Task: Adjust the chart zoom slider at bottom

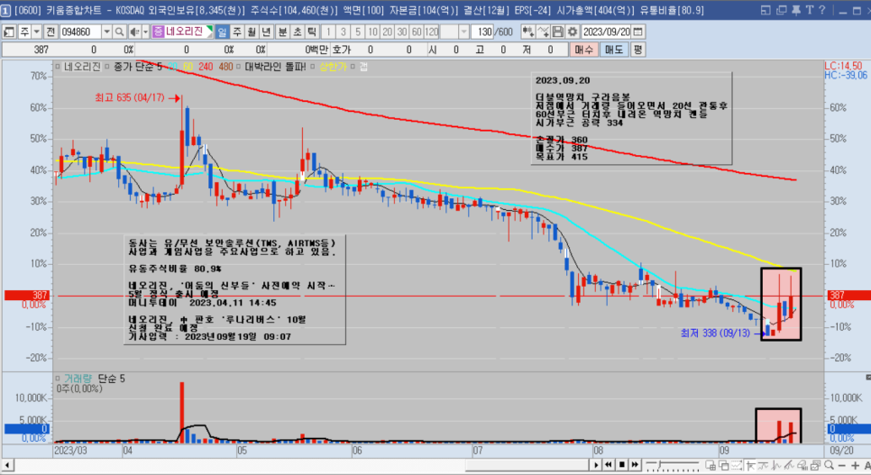Action: pyautogui.click(x=672, y=465)
